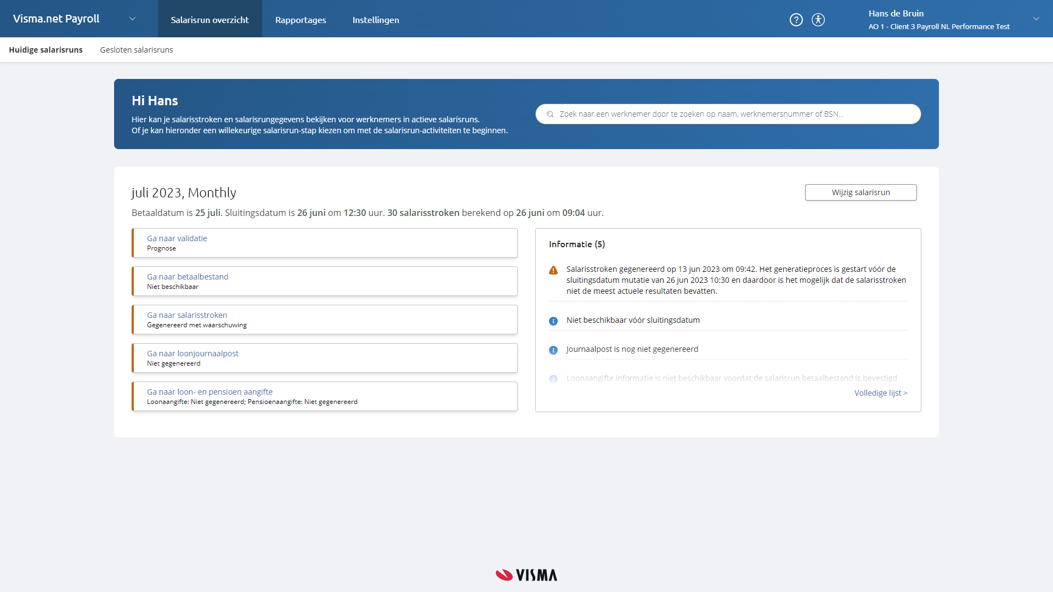1053x592 pixels.
Task: Click the accessibility person icon
Action: tap(818, 20)
